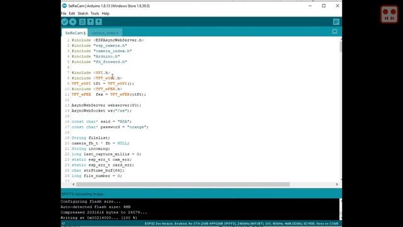Click the red robot face overlay icon
The height and width of the screenshot is (227, 403).
coord(389,14)
